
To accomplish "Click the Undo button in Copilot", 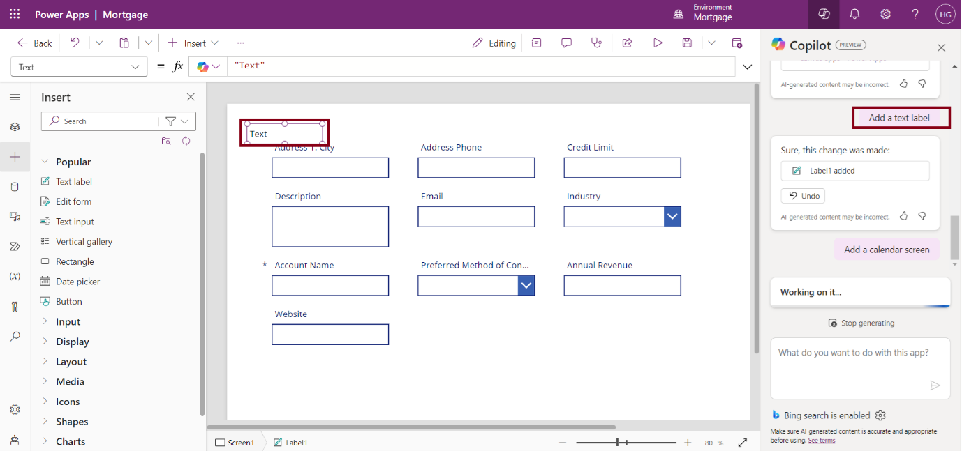I will (x=803, y=196).
